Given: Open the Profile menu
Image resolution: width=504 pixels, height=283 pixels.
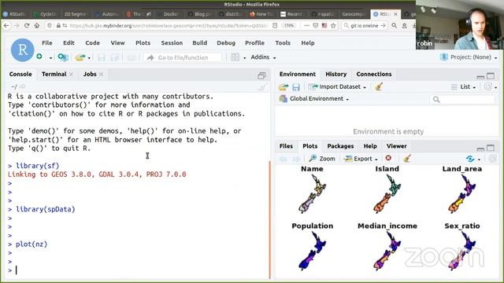Looking at the screenshot, I should tap(254, 43).
